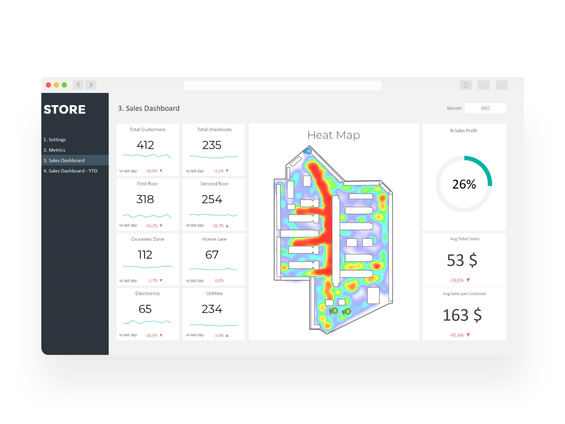Image resolution: width=565 pixels, height=424 pixels.
Task: Click the browser forward arrow button
Action: (91, 85)
